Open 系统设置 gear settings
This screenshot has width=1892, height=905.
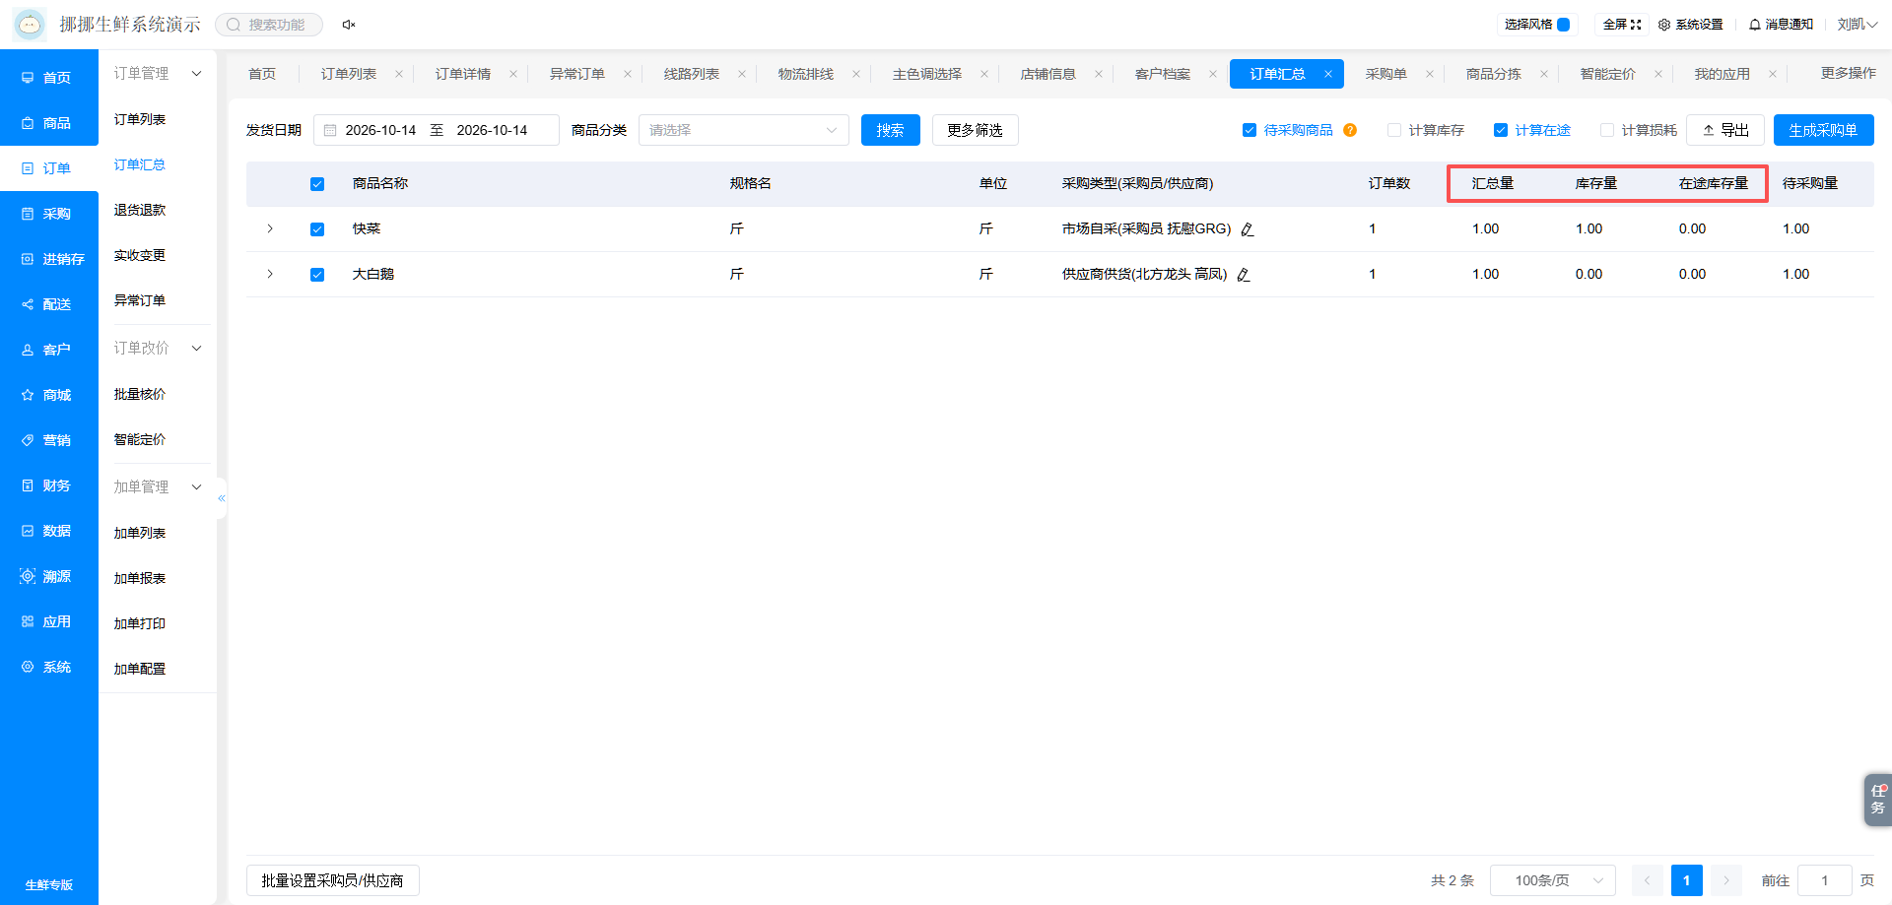point(1691,25)
